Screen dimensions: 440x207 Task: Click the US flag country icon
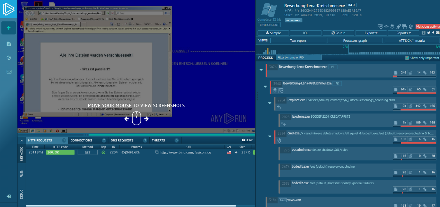click(229, 152)
